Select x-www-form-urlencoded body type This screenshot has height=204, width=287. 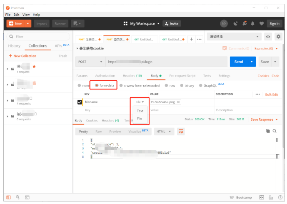[121, 85]
